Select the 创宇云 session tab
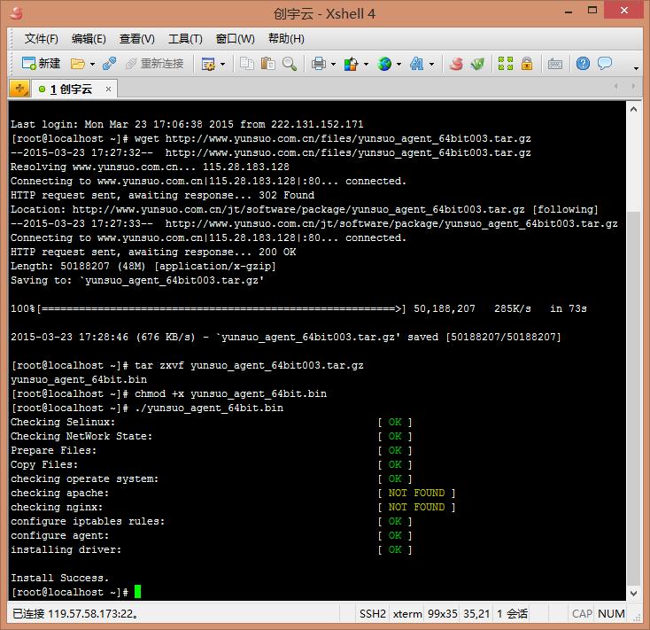The image size is (650, 630). coord(71,89)
